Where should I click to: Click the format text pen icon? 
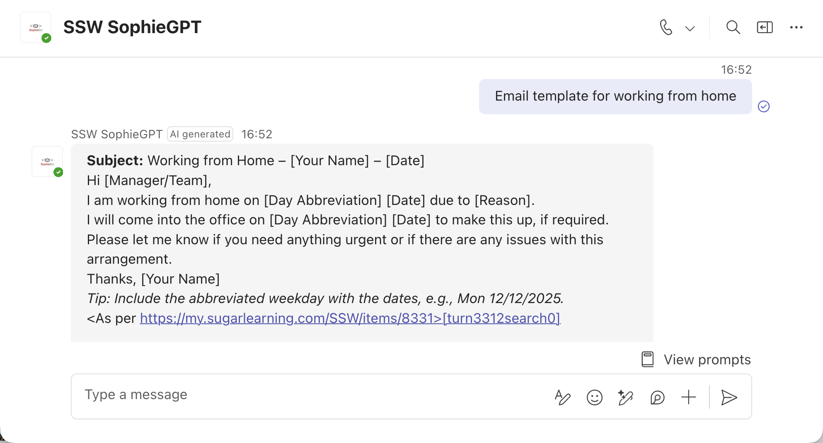click(x=562, y=397)
